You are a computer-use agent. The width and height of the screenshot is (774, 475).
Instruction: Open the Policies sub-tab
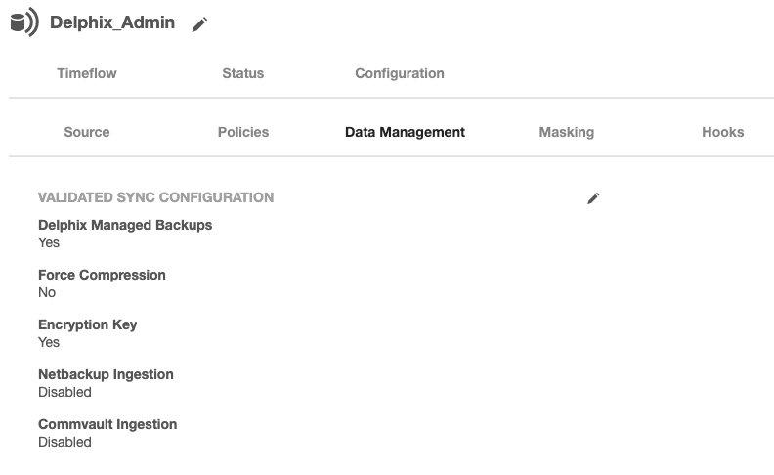[243, 132]
